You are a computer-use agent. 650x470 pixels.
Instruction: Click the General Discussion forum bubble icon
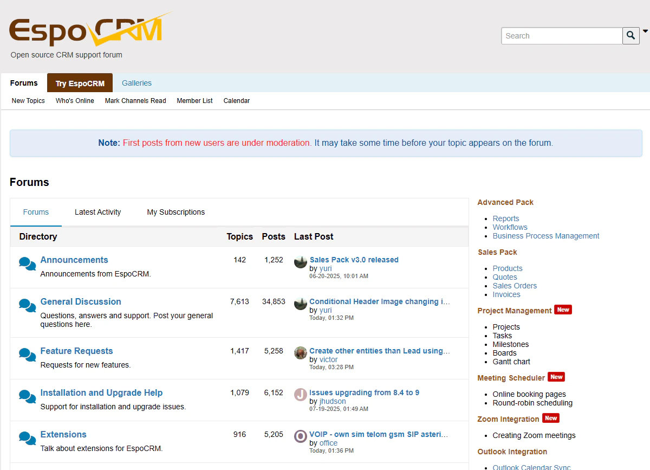(x=27, y=305)
